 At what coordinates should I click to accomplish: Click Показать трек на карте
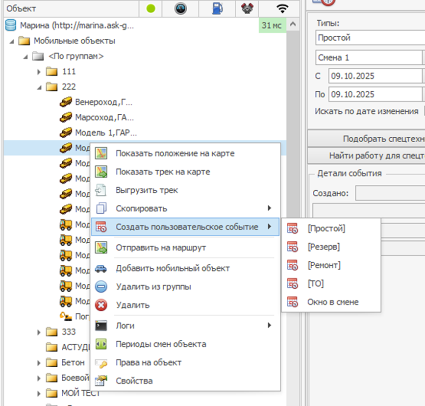point(163,172)
